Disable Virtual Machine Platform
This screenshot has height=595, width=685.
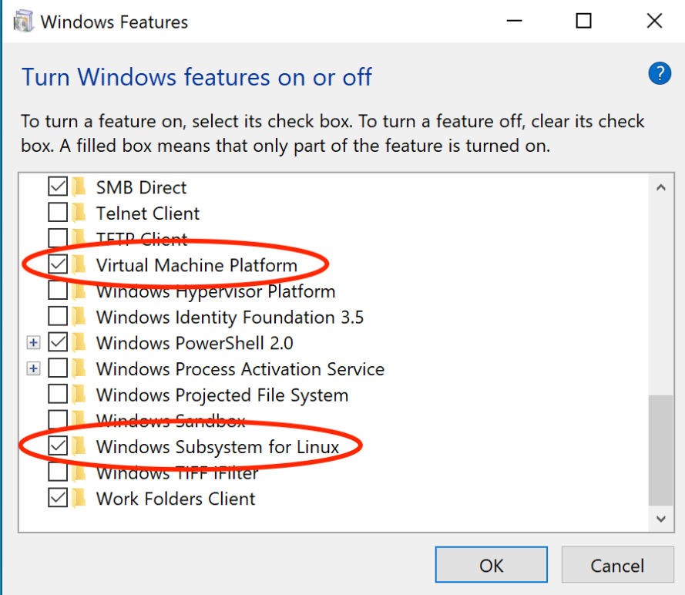tap(59, 264)
